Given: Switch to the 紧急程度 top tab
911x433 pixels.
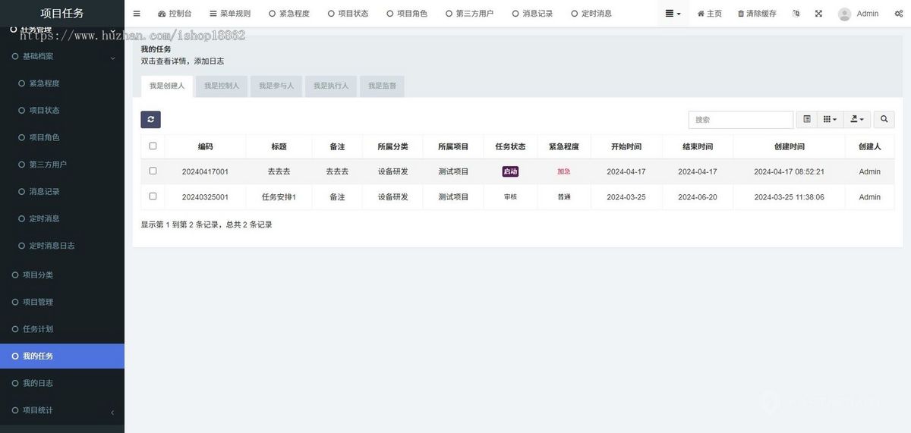Looking at the screenshot, I should point(289,14).
